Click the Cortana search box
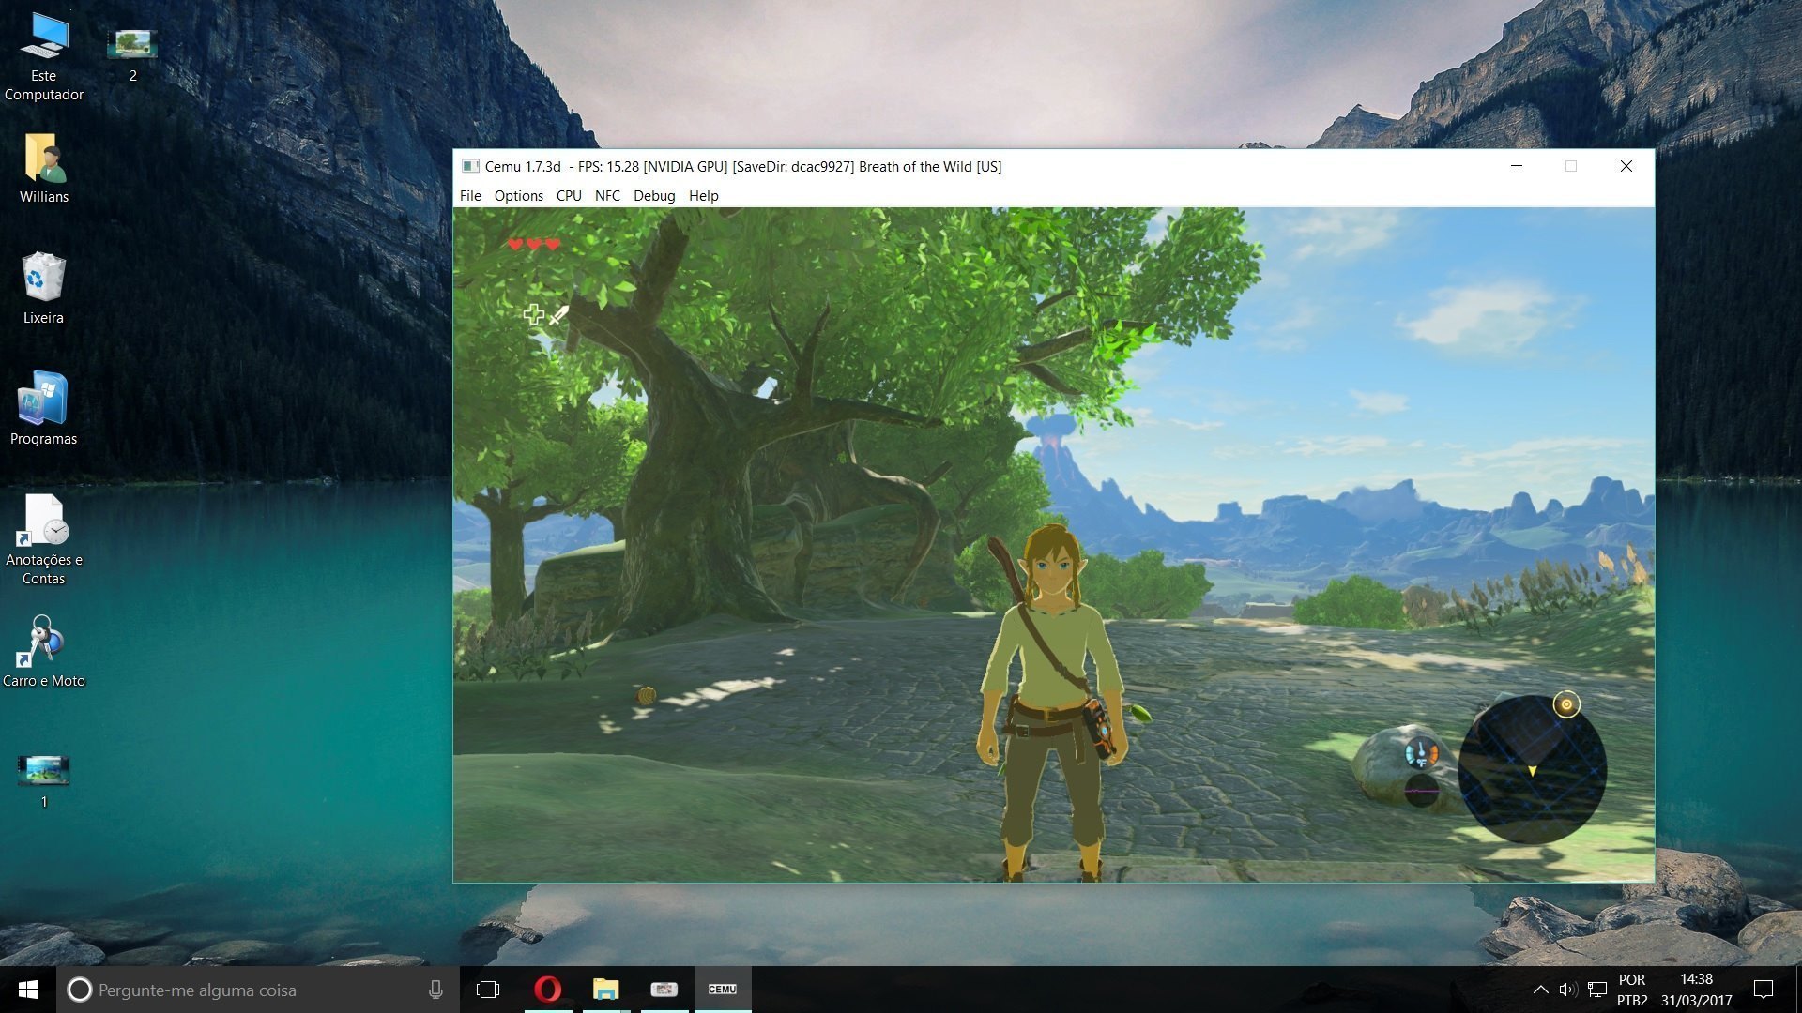The width and height of the screenshot is (1802, 1013). [x=258, y=990]
